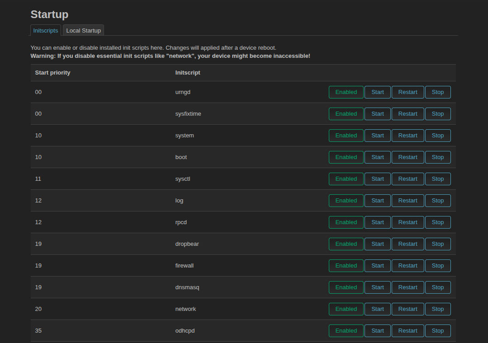Start the sysfixtime script
Screen dimensions: 488x343
(377, 114)
